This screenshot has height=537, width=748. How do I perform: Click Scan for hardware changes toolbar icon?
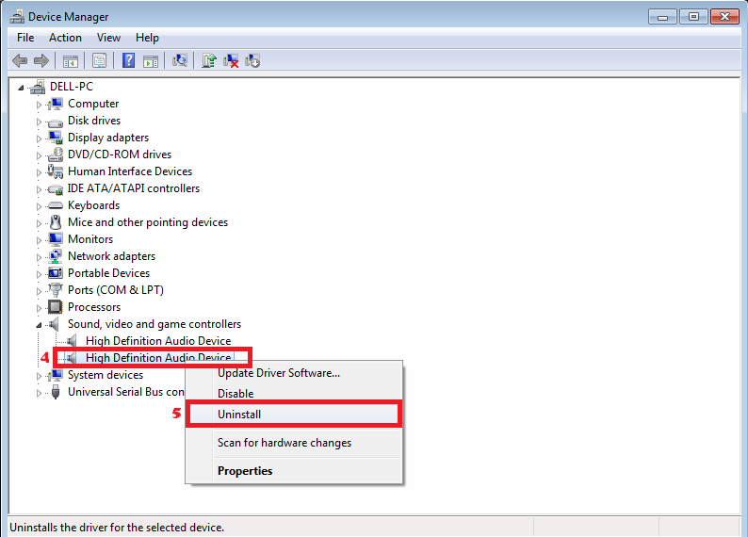tap(180, 60)
